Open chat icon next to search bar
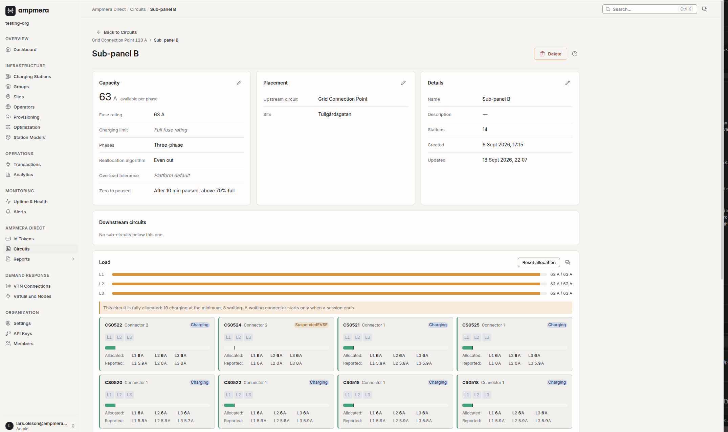Screen dimensions: 728x432 click(705, 9)
